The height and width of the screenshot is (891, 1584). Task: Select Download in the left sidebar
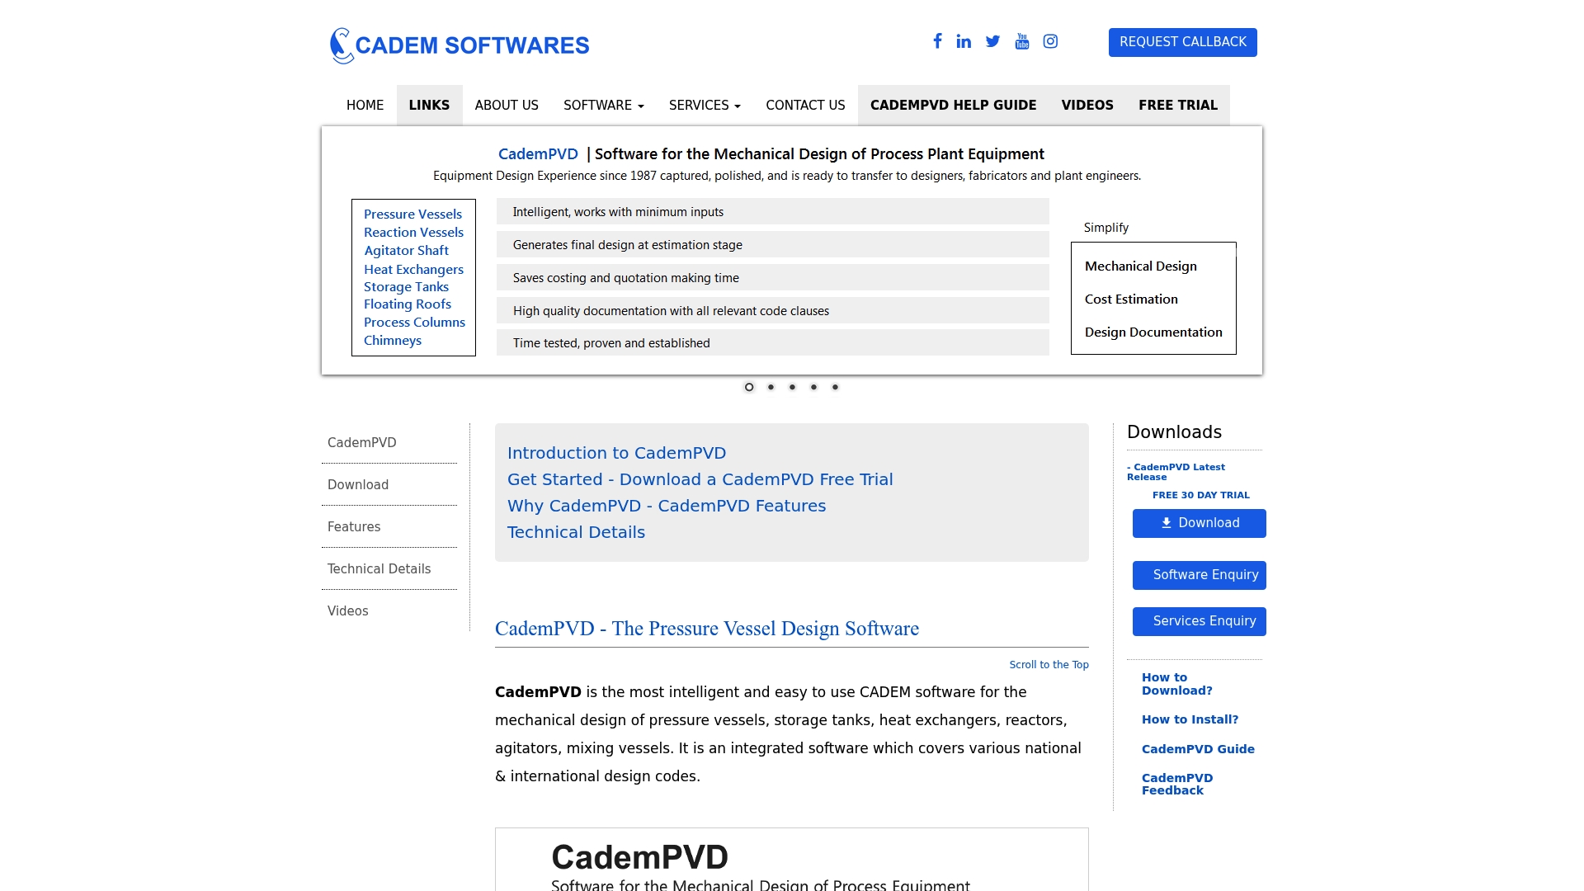(389, 485)
